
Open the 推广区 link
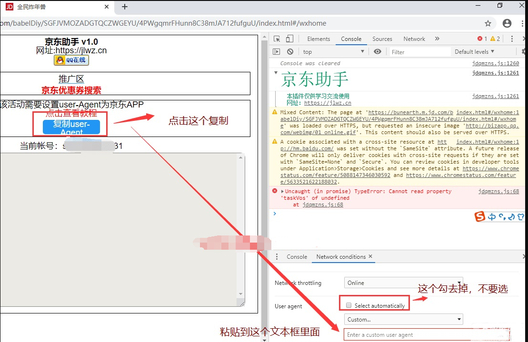pos(71,79)
